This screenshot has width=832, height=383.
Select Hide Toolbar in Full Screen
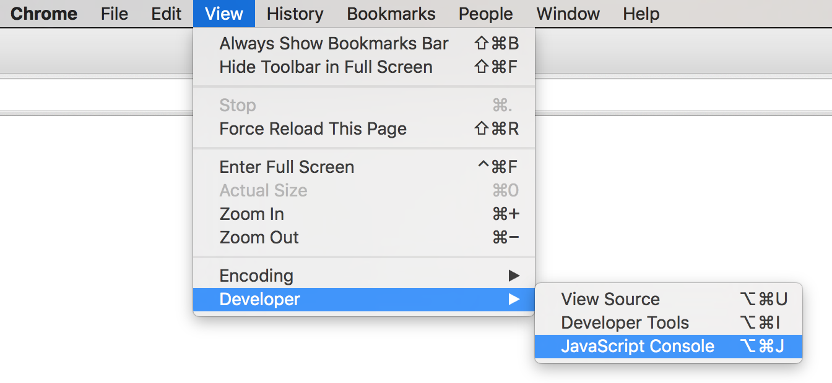pos(364,67)
